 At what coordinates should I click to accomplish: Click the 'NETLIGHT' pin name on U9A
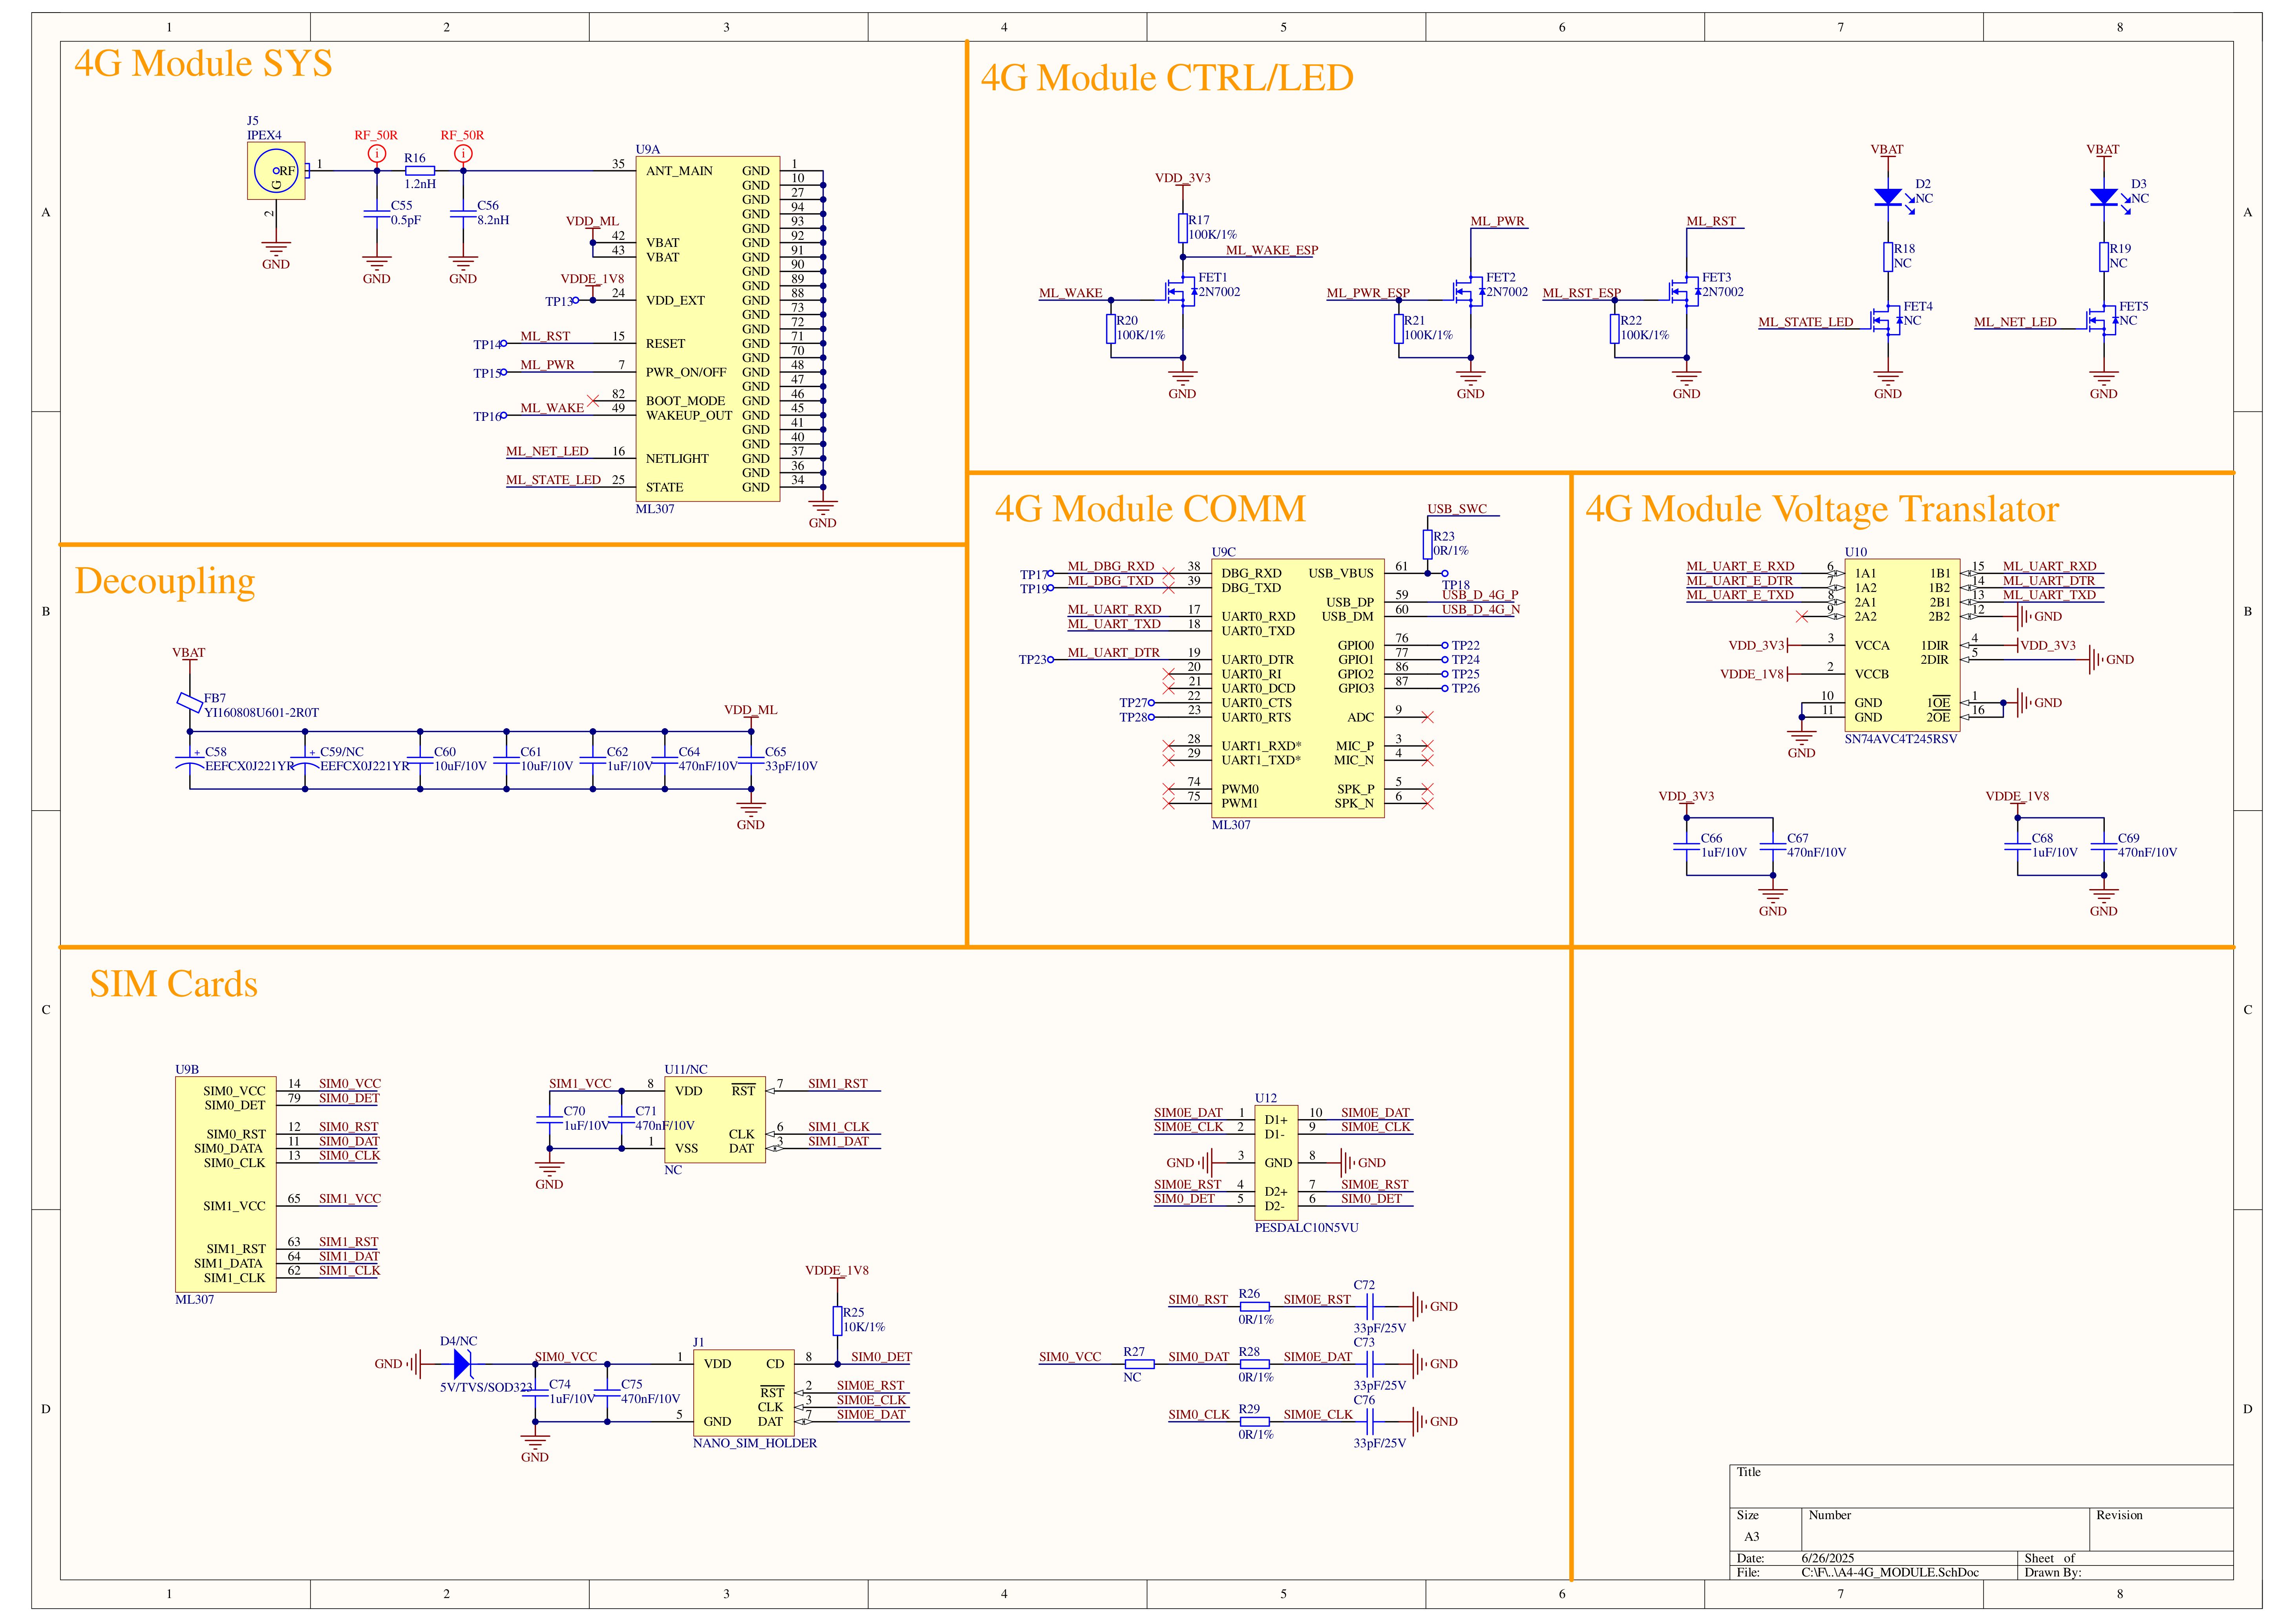(676, 459)
